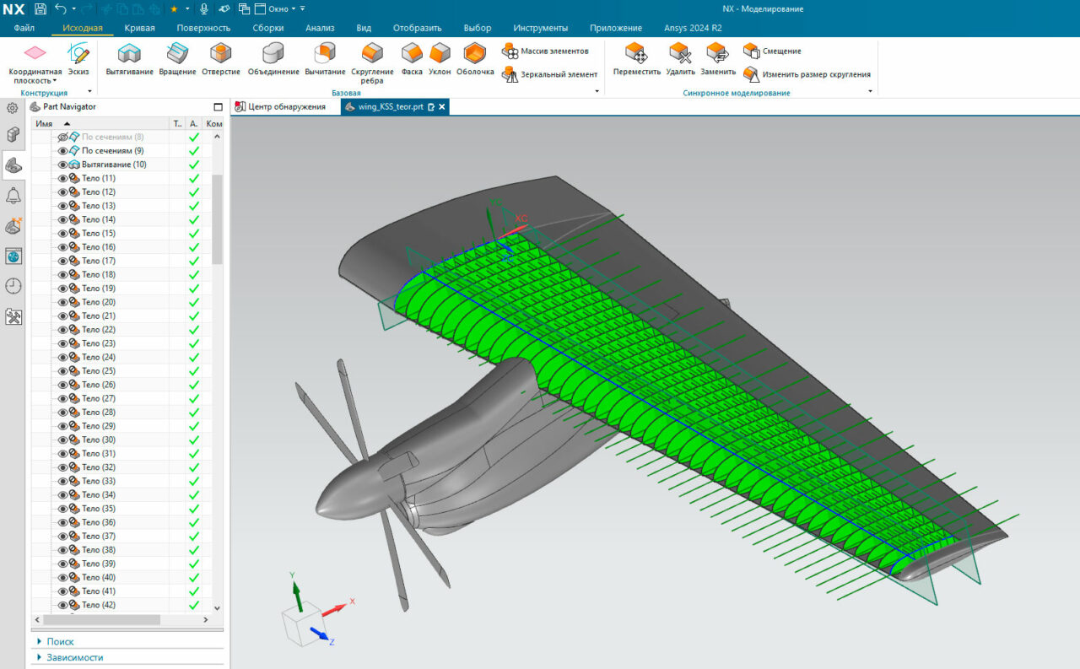
Task: Click the Зеркальный элемент button
Action: click(x=559, y=74)
